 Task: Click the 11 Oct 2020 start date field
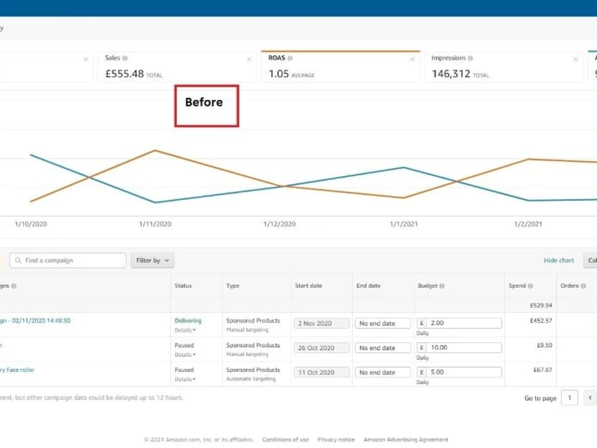point(322,373)
